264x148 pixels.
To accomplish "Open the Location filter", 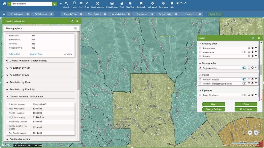I will point(191,14).
